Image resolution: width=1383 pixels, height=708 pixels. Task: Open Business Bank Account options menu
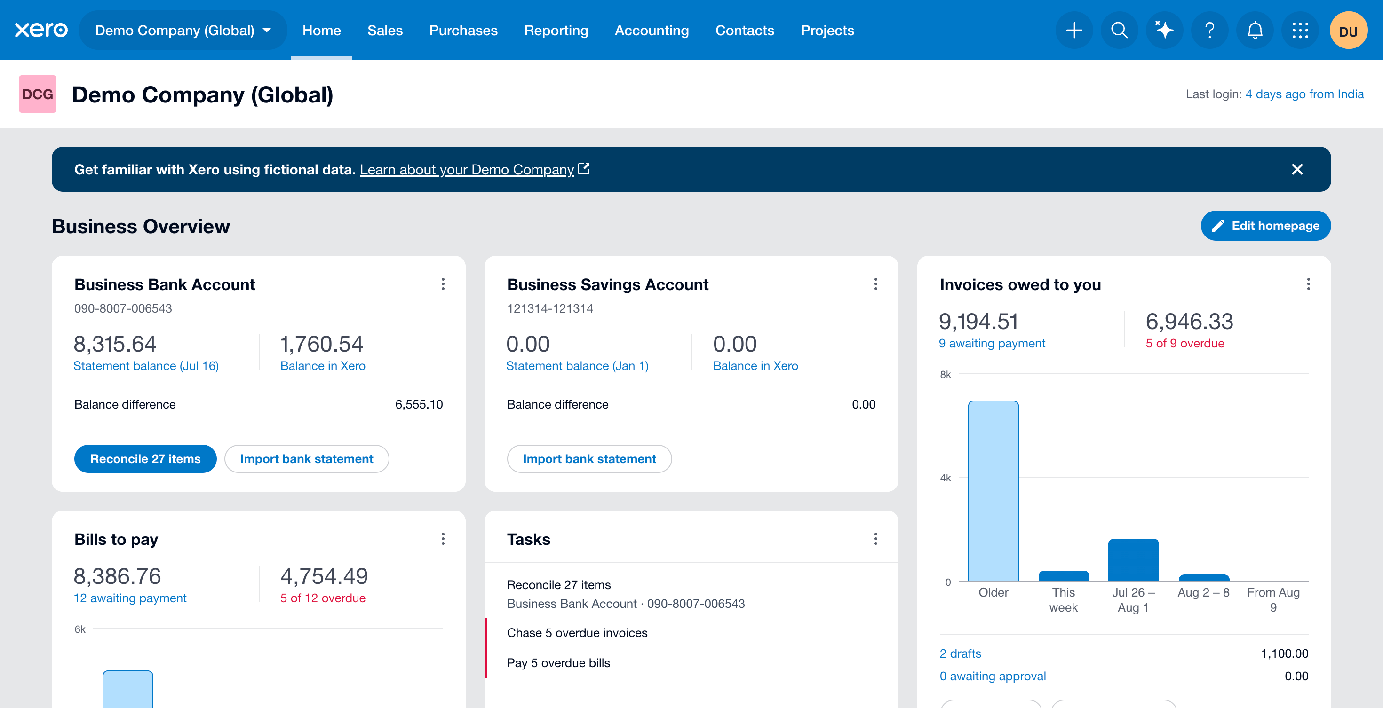point(443,284)
